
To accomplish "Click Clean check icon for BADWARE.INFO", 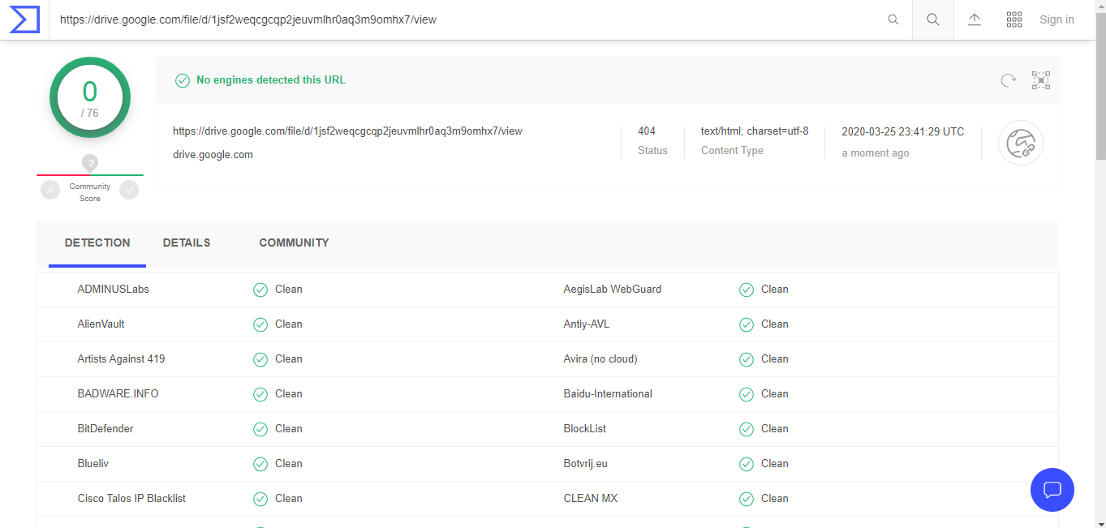I will click(x=260, y=394).
